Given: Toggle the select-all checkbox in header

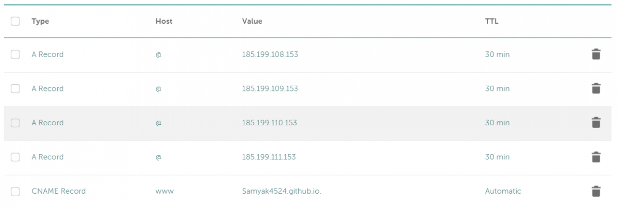Looking at the screenshot, I should coord(15,21).
